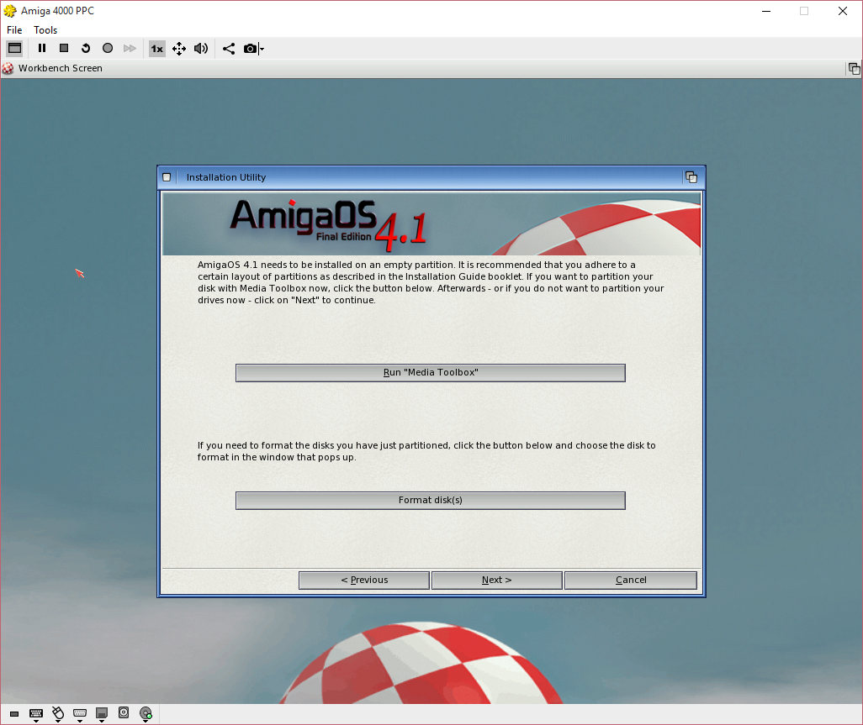Image resolution: width=863 pixels, height=725 pixels.
Task: Click the Format disk(s) button
Action: [x=431, y=500]
